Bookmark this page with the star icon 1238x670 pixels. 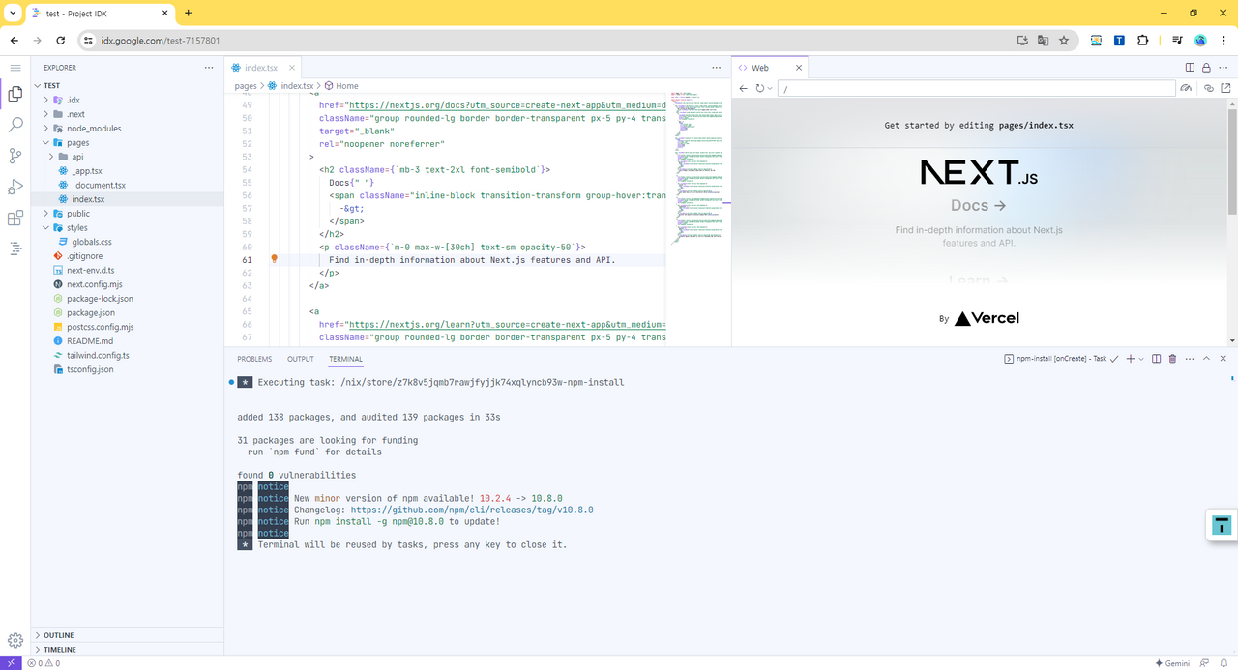(x=1064, y=41)
